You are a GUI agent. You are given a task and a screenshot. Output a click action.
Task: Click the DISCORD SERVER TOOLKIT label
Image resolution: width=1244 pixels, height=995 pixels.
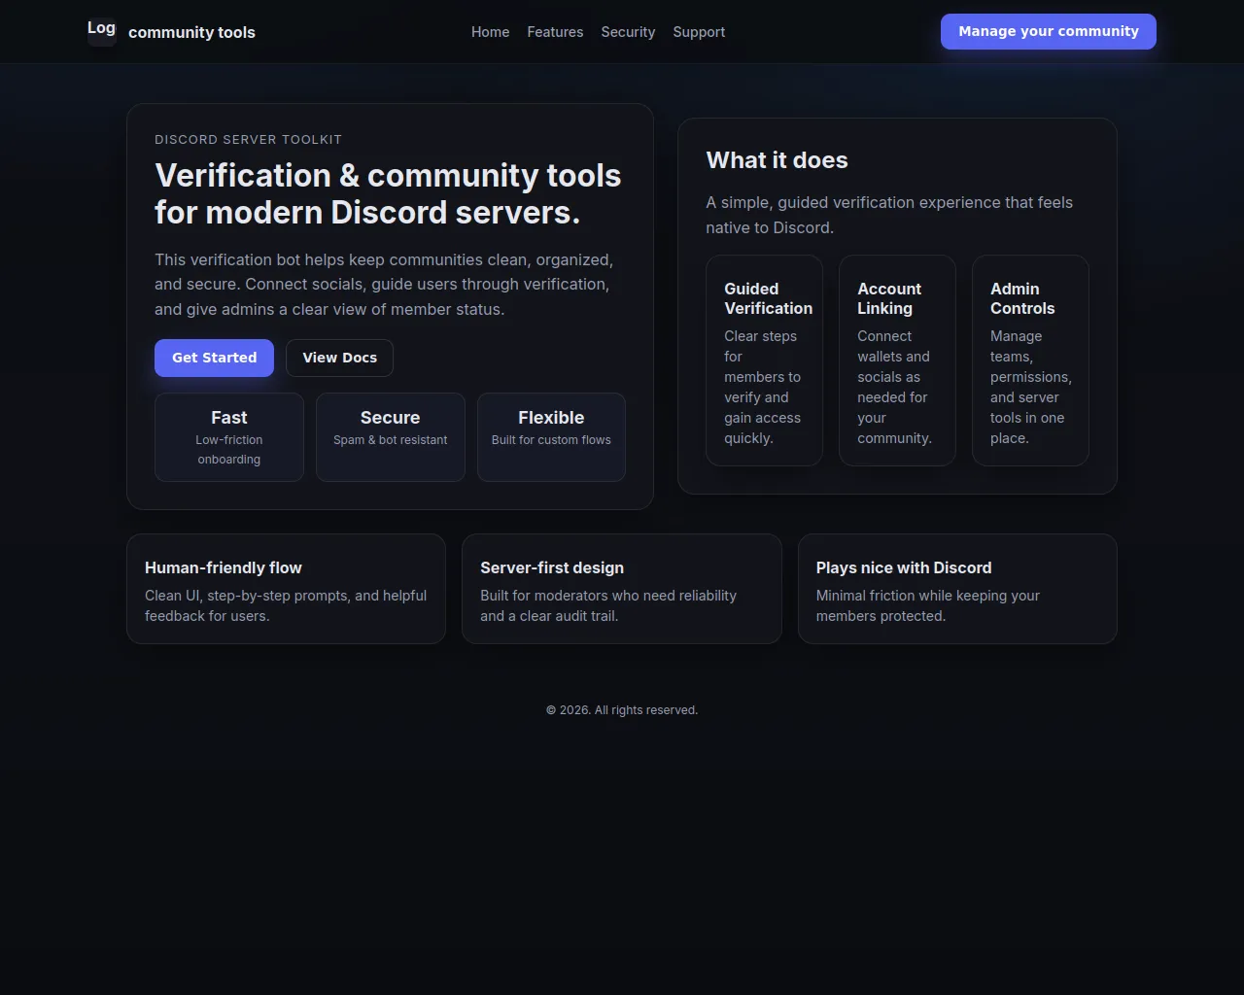click(248, 140)
